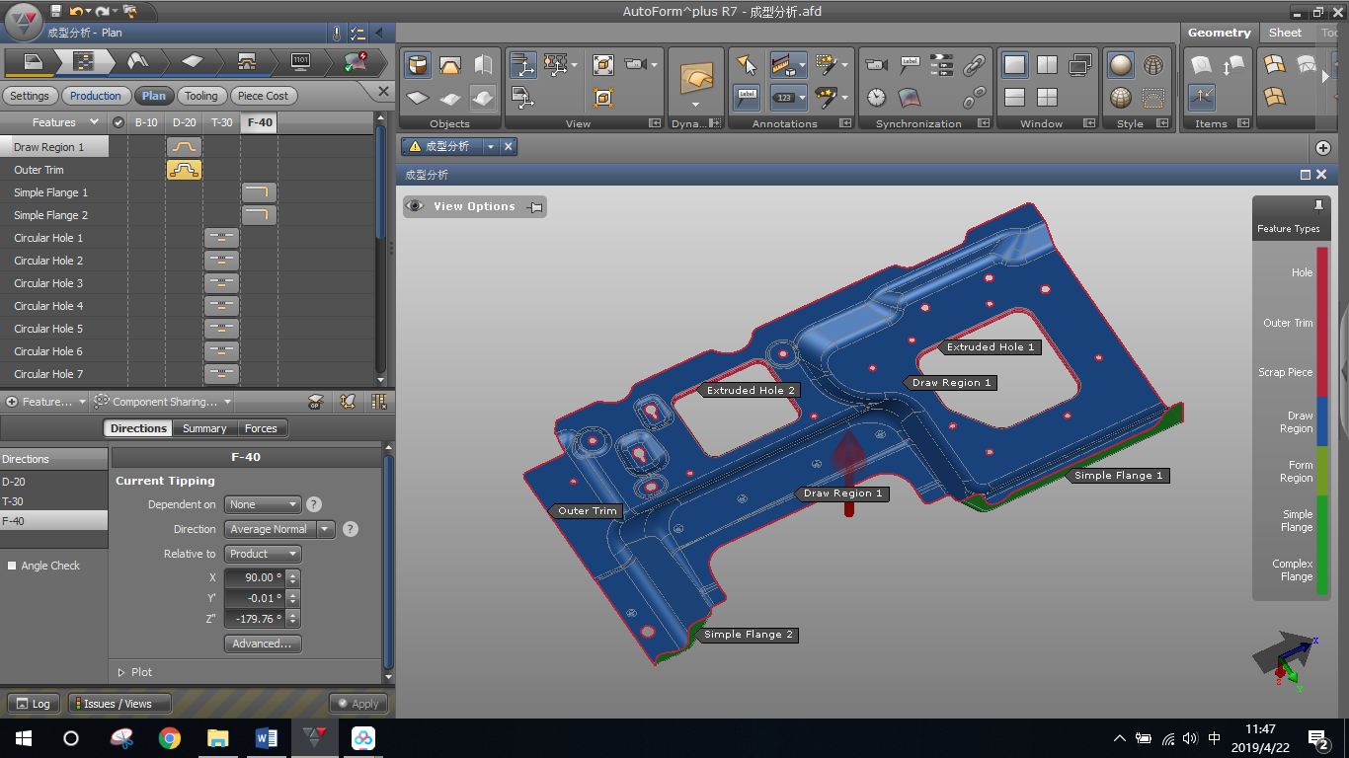Image resolution: width=1349 pixels, height=758 pixels.
Task: Switch to the Tooling tab
Action: 201,96
